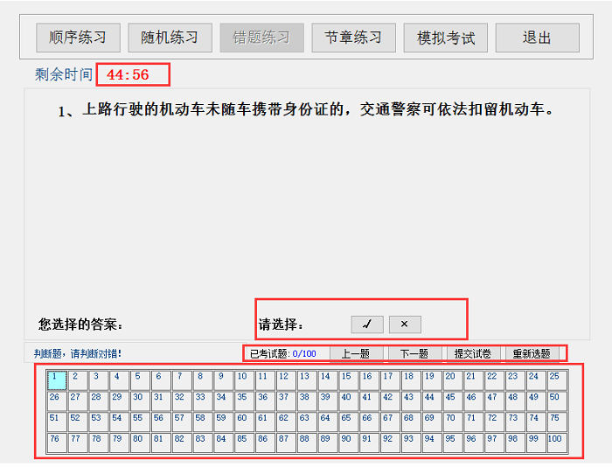
Task: Jump to question 86
Action: pyautogui.click(x=265, y=443)
